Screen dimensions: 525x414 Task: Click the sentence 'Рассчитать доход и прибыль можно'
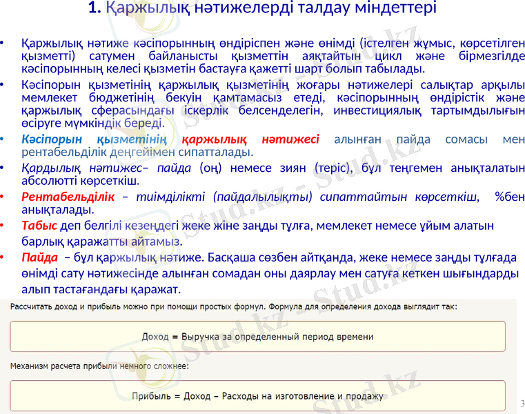coord(233,307)
